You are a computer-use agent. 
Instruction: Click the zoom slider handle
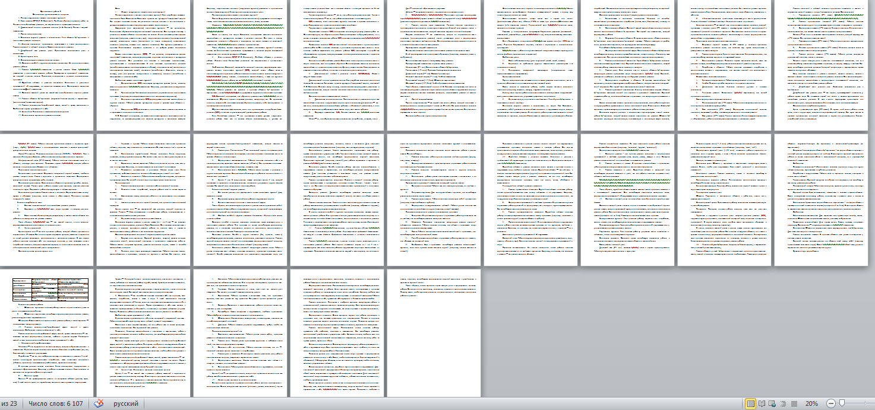pyautogui.click(x=842, y=403)
